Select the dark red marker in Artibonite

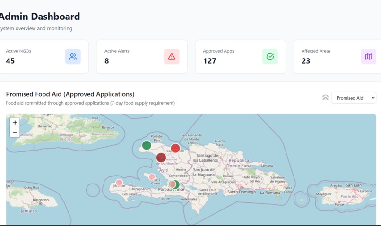click(x=161, y=158)
